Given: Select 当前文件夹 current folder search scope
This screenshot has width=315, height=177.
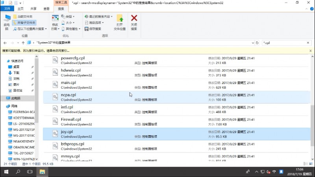Looking at the screenshot, I should click(23, 17).
